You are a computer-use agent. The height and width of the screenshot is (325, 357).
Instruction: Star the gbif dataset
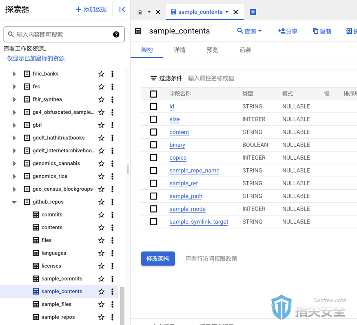click(101, 125)
